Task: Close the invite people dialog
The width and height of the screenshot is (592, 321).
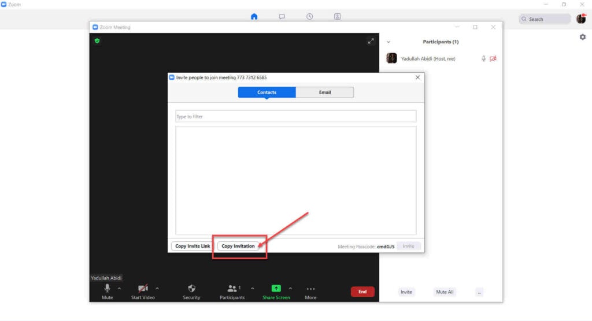Action: tap(417, 77)
